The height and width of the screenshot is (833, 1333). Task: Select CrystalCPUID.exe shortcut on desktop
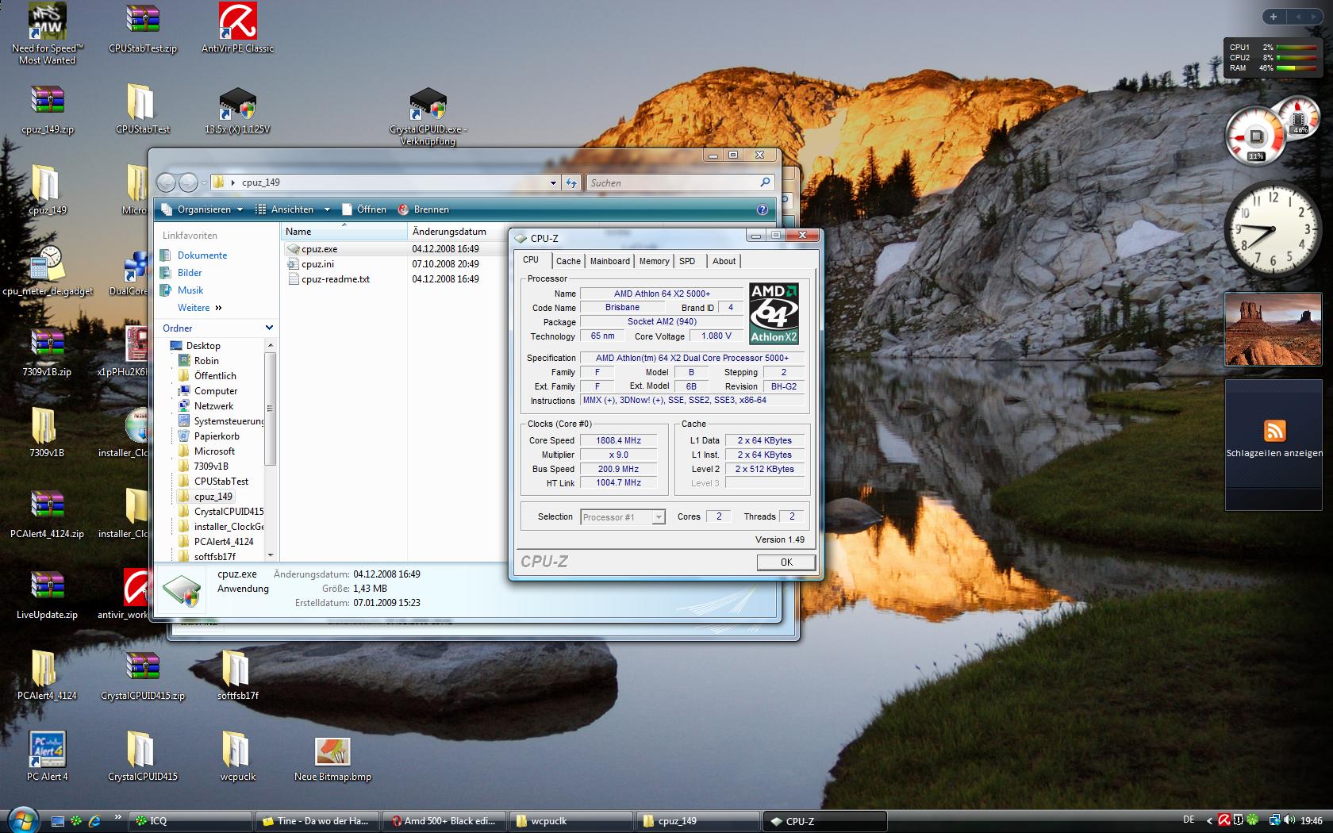pos(428,116)
